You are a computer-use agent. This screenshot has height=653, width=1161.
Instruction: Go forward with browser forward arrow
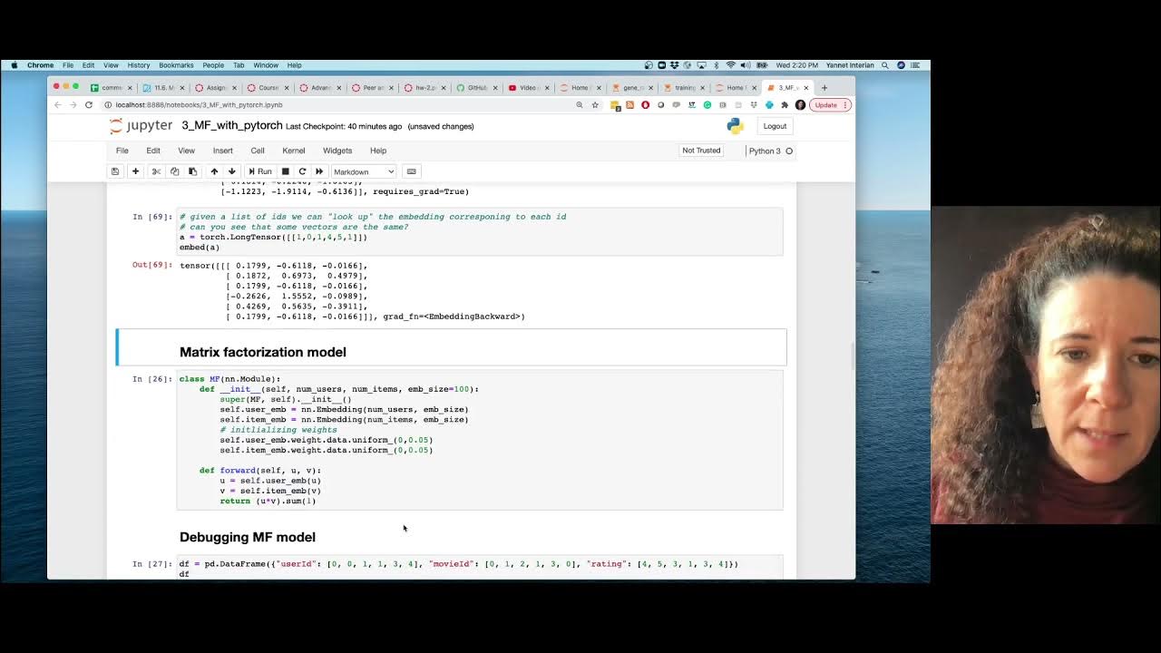click(x=73, y=105)
